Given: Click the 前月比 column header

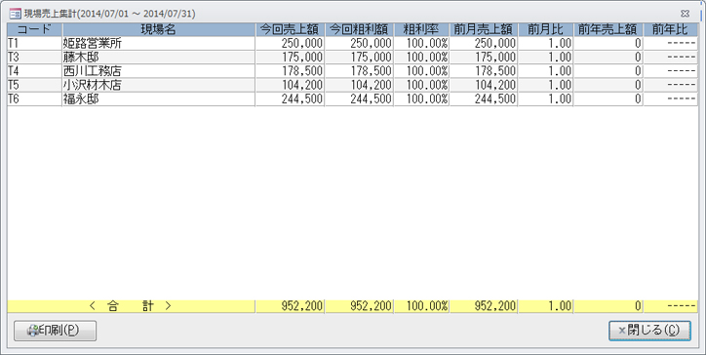Looking at the screenshot, I should click(545, 29).
